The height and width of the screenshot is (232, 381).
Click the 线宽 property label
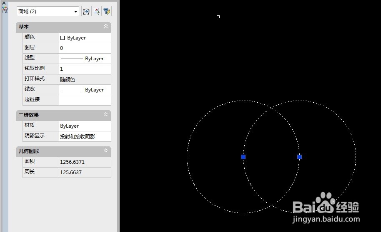[30, 89]
